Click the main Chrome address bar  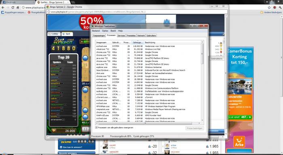[x=34, y=8]
